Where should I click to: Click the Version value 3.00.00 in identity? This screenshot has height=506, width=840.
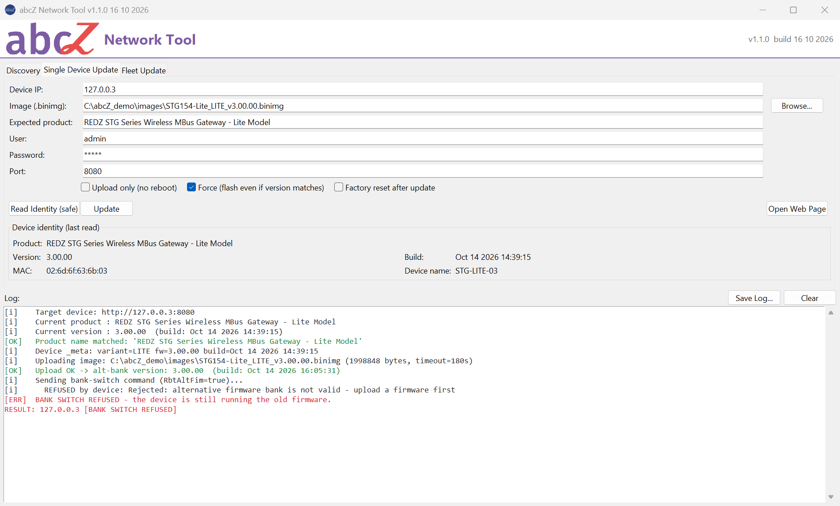coord(59,257)
